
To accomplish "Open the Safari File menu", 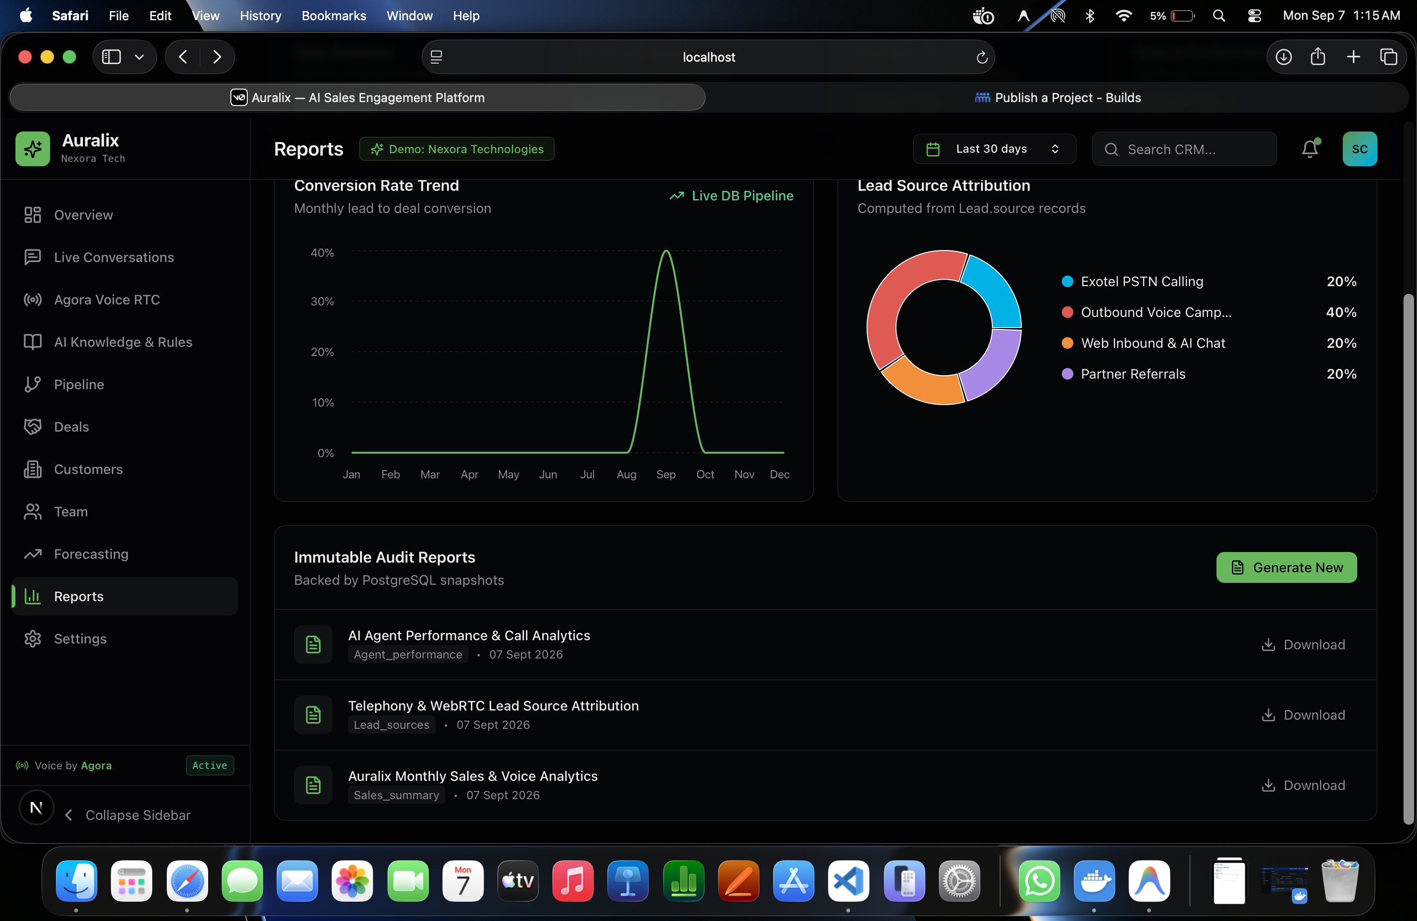I will (x=119, y=15).
